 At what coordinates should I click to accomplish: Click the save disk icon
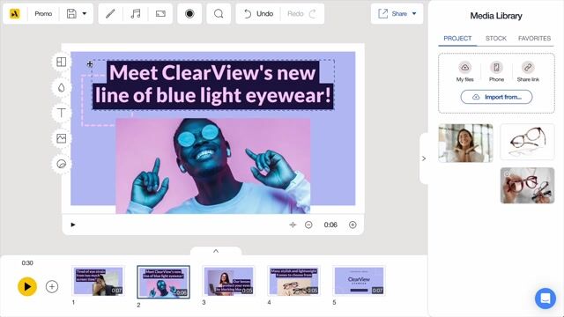[71, 14]
